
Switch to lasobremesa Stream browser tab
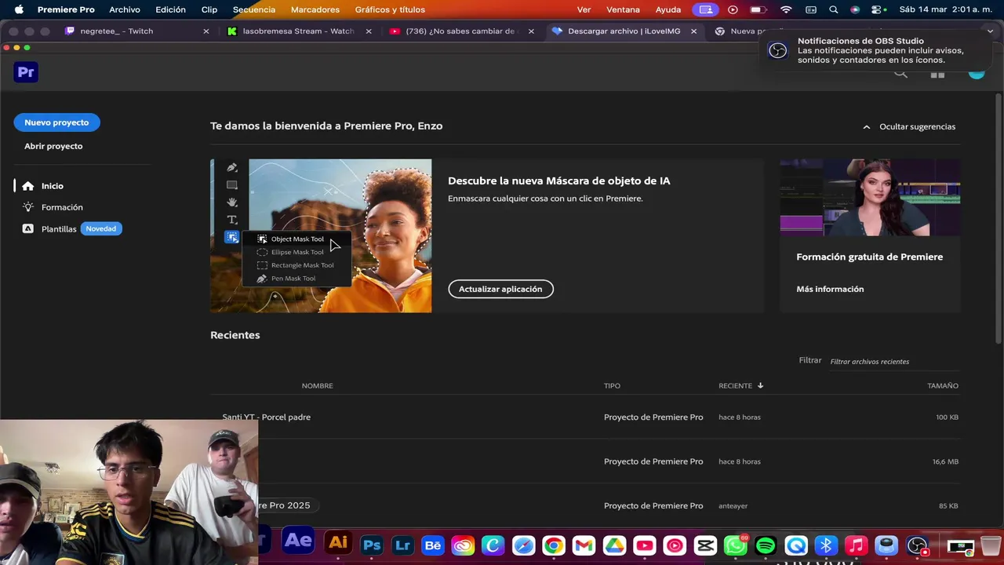(x=299, y=31)
